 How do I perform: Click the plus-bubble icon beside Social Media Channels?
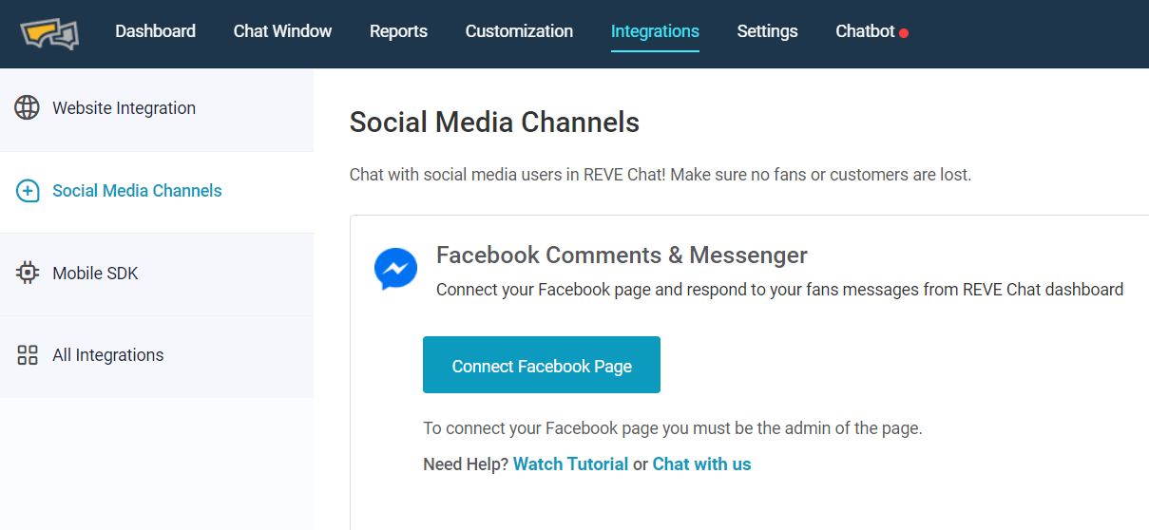[x=28, y=191]
